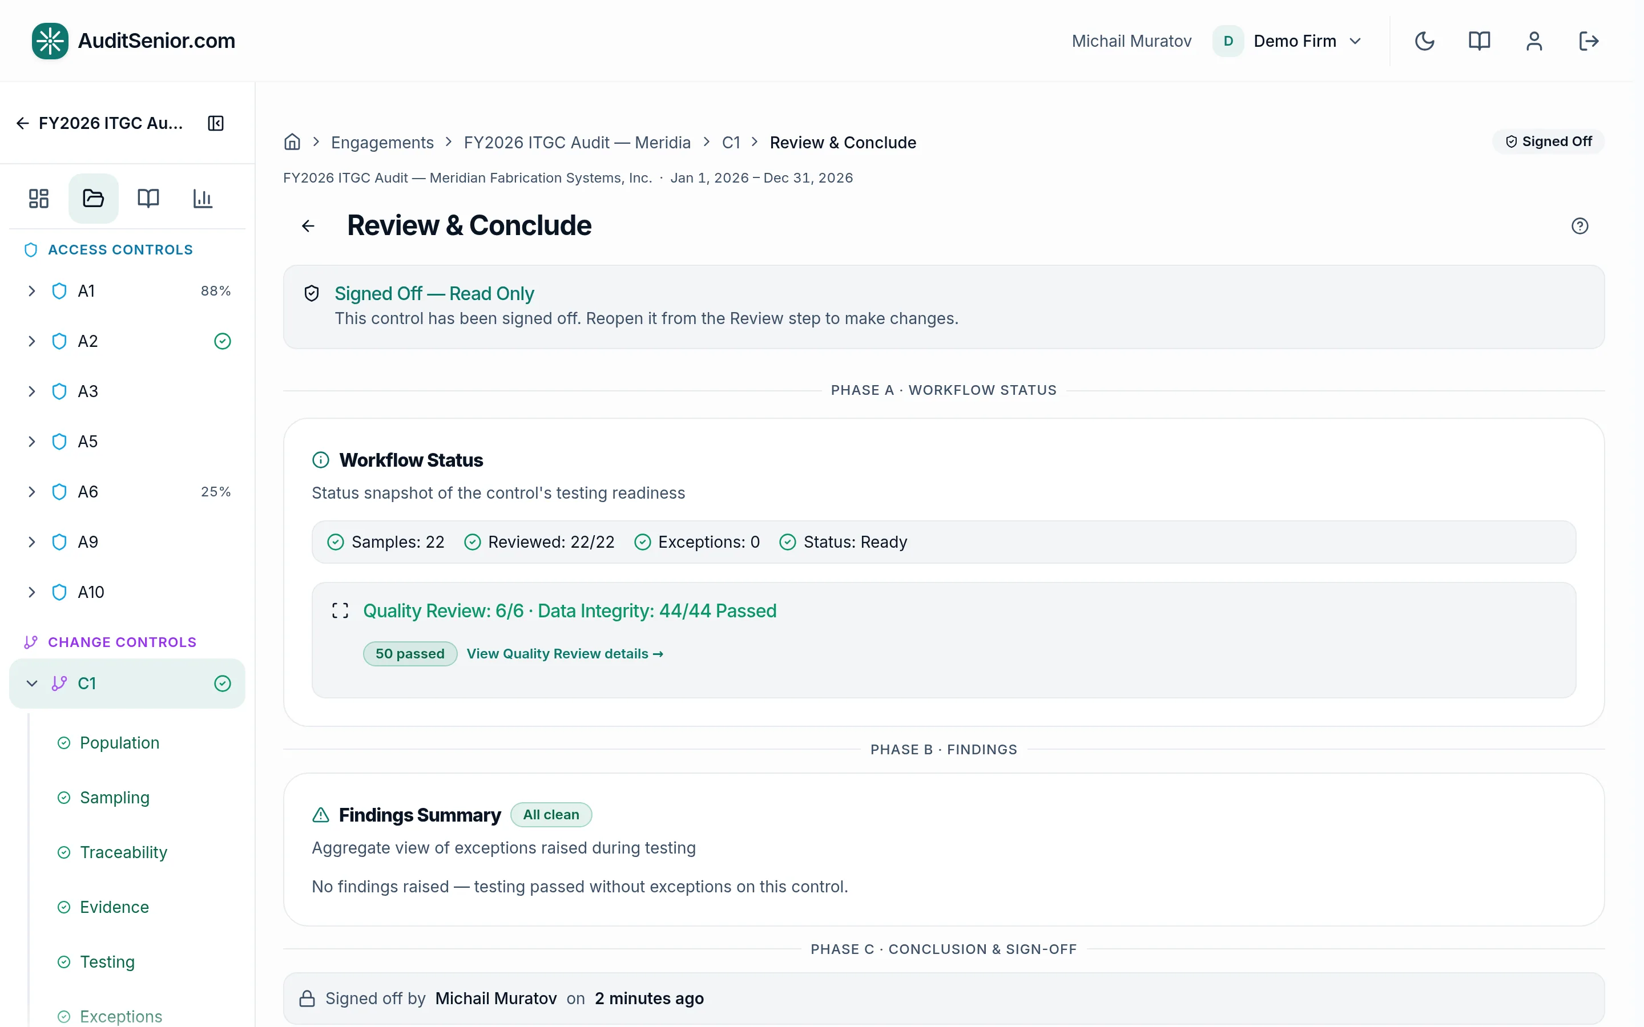Click View Quality Review details link
Image resolution: width=1644 pixels, height=1027 pixels.
point(565,653)
